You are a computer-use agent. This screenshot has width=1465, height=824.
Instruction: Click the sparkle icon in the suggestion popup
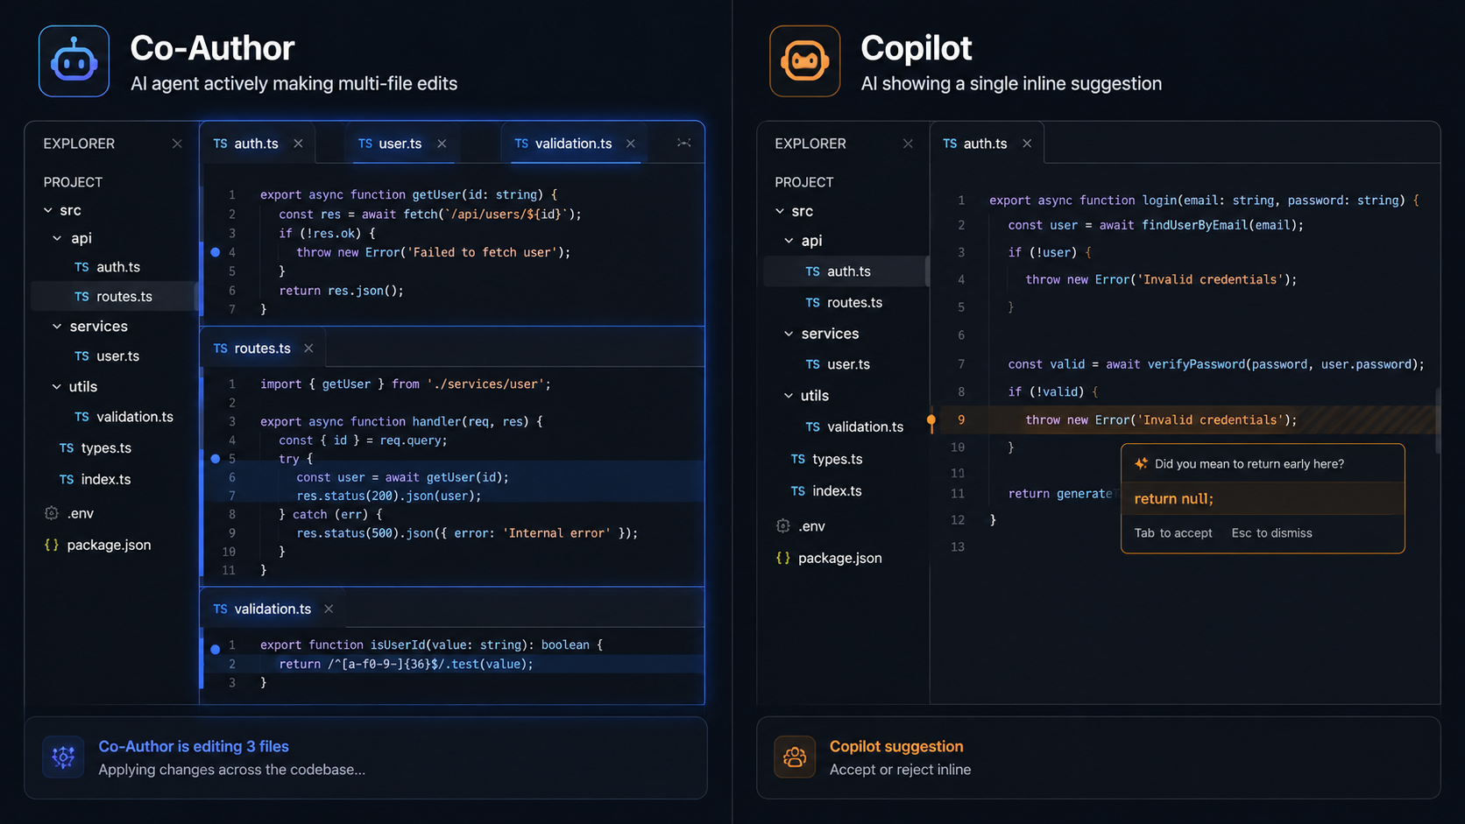[x=1141, y=463]
